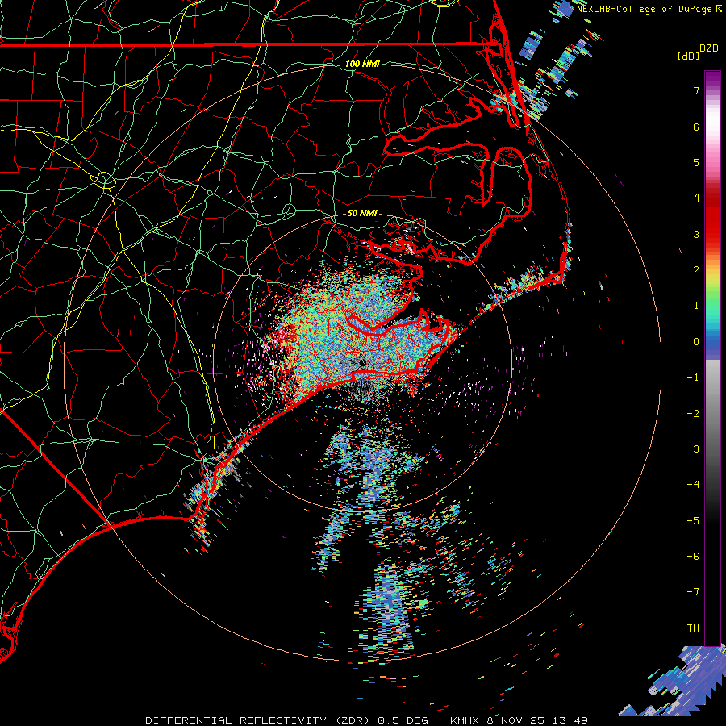The image size is (726, 726).
Task: Click the 13:49 time stamp in caption
Action: click(x=572, y=720)
